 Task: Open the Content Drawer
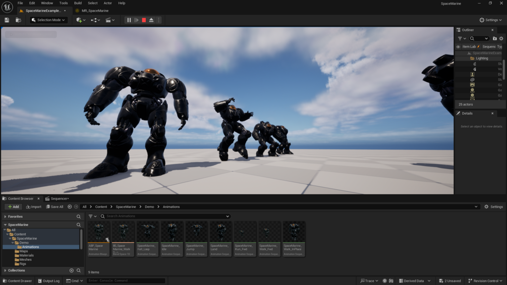pyautogui.click(x=17, y=281)
